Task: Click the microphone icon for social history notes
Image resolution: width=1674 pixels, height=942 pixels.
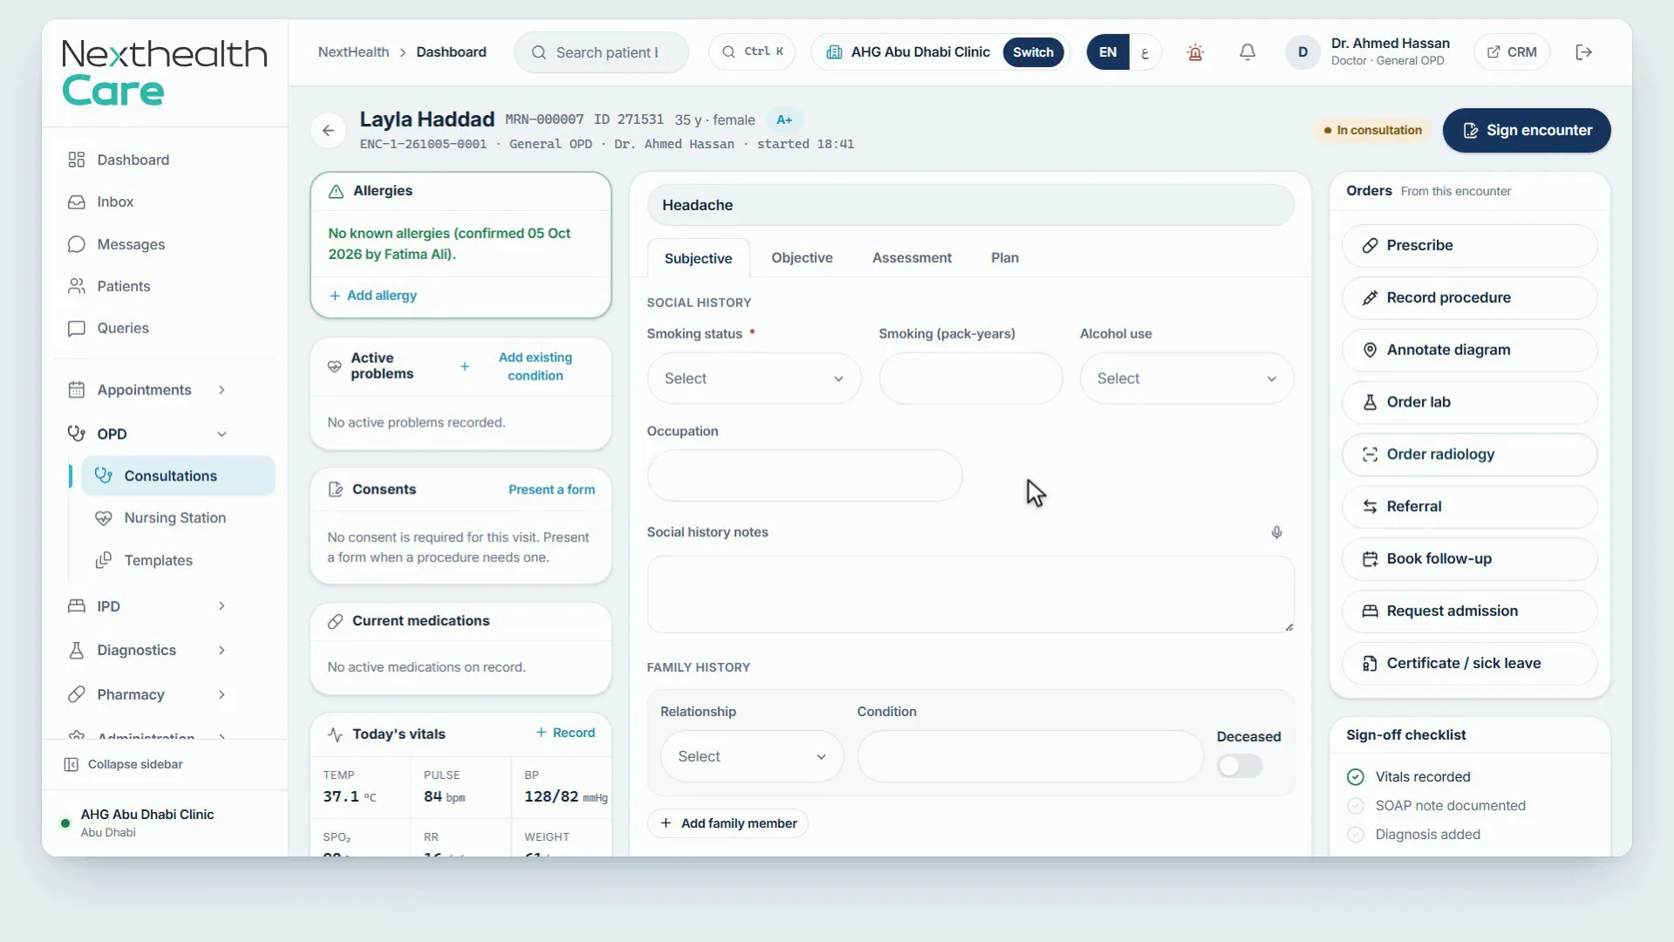Action: [1276, 532]
